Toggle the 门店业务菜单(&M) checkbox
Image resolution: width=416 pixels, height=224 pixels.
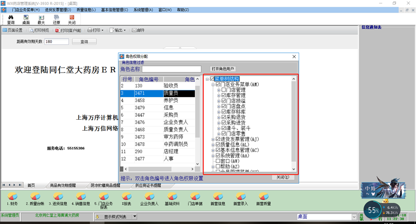point(218,84)
